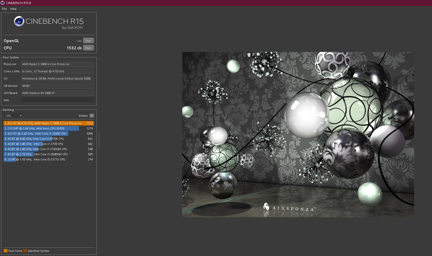Click the GFX Board field showing Radeon RX 5600 XT
This screenshot has height=256, width=432.
[57, 93]
